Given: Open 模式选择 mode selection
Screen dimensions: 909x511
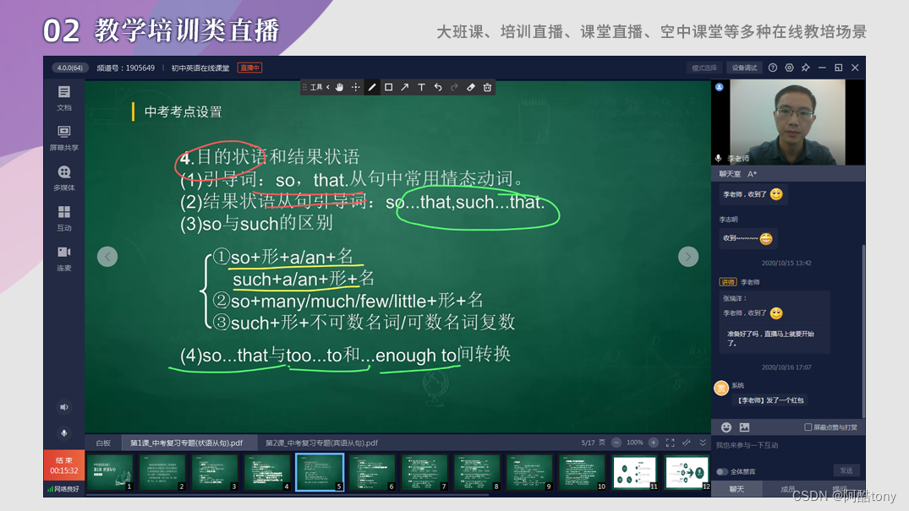Looking at the screenshot, I should coord(704,68).
